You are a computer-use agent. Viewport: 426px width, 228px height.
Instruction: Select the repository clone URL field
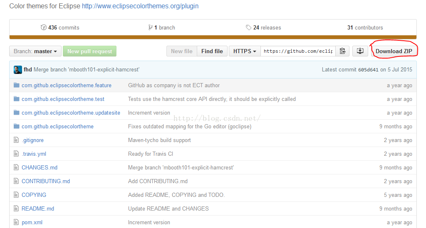pos(298,51)
